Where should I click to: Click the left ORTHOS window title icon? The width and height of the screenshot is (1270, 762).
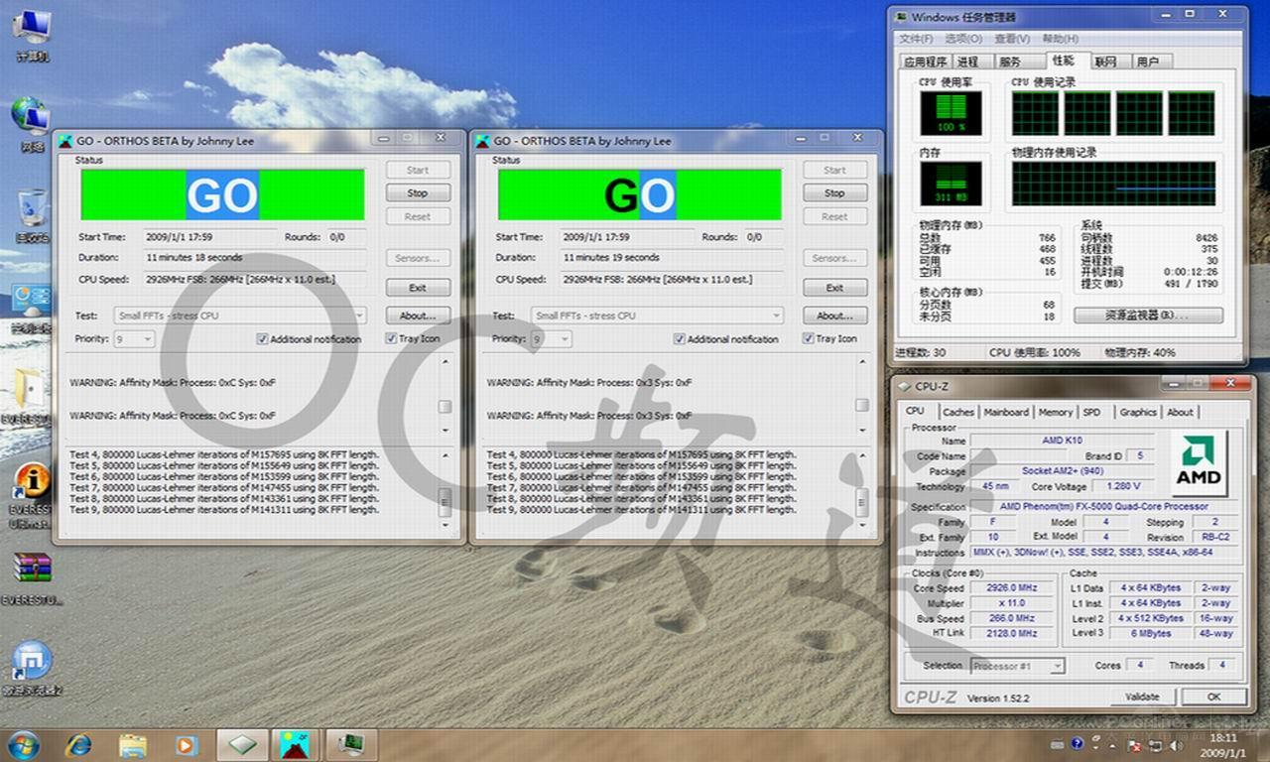coord(65,141)
